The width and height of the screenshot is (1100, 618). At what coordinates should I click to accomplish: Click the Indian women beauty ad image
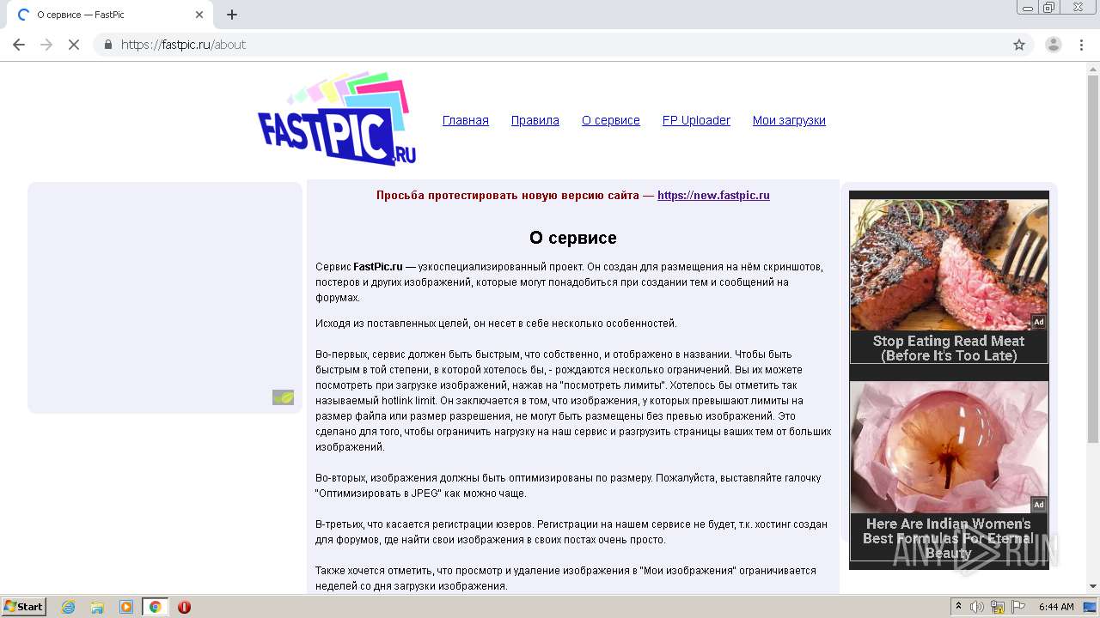pyautogui.click(x=949, y=447)
